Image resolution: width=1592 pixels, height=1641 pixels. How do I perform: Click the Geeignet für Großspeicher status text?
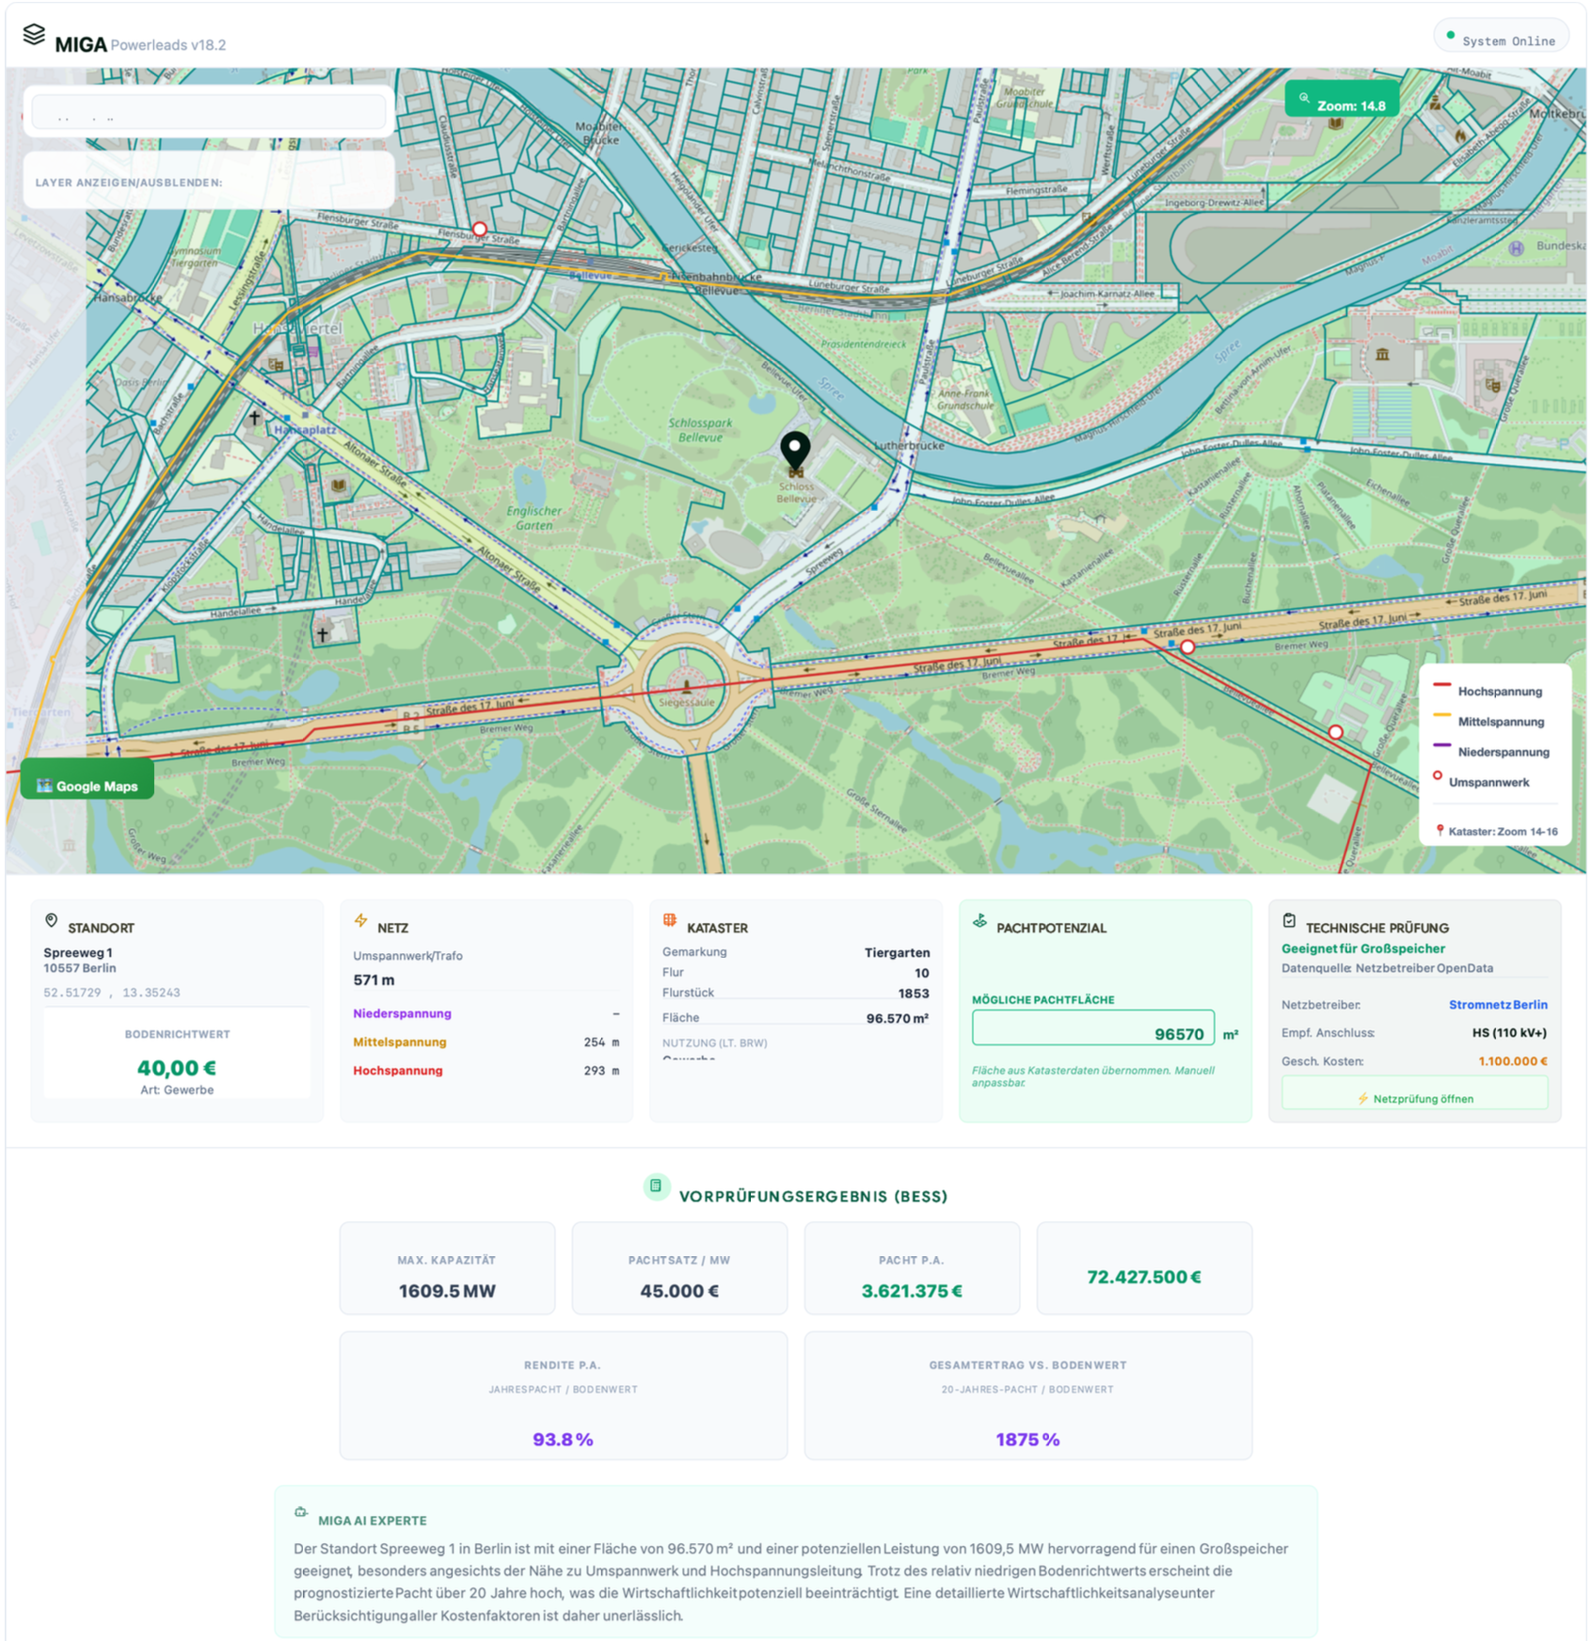click(x=1362, y=948)
